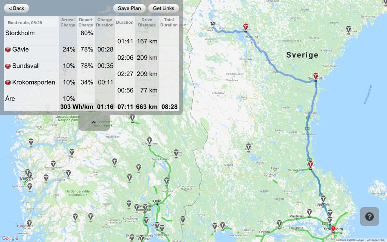Select the supercharger pin at Örnsköldsvik

[348, 29]
